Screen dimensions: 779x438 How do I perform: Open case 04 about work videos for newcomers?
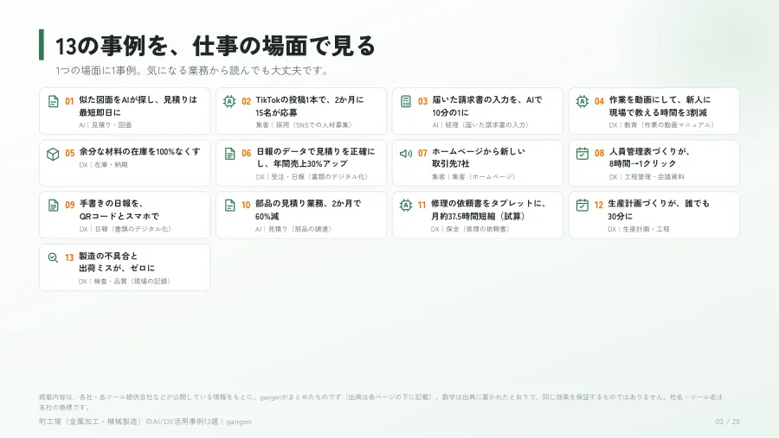tap(653, 111)
